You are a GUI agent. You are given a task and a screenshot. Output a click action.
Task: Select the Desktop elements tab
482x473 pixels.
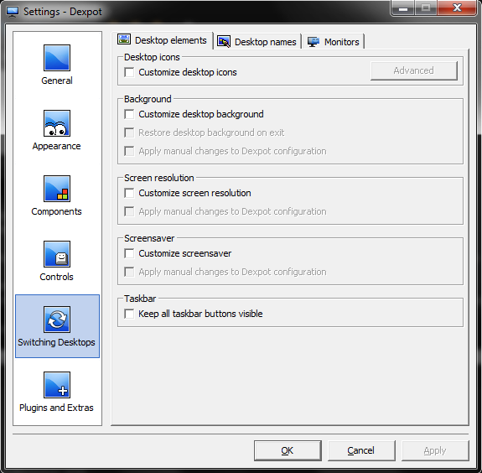pyautogui.click(x=163, y=40)
